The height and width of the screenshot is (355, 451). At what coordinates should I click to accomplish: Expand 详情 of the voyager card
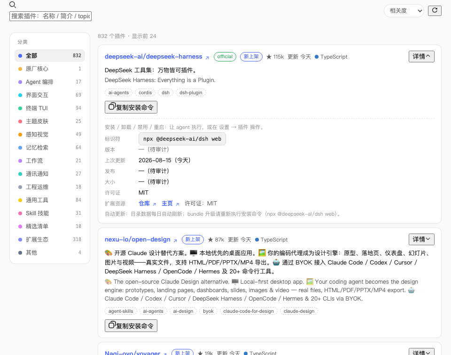pos(421,352)
